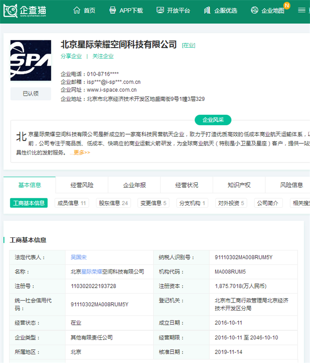Click the 核准日期 value 2019-11-14
310x363 pixels.
(228, 352)
